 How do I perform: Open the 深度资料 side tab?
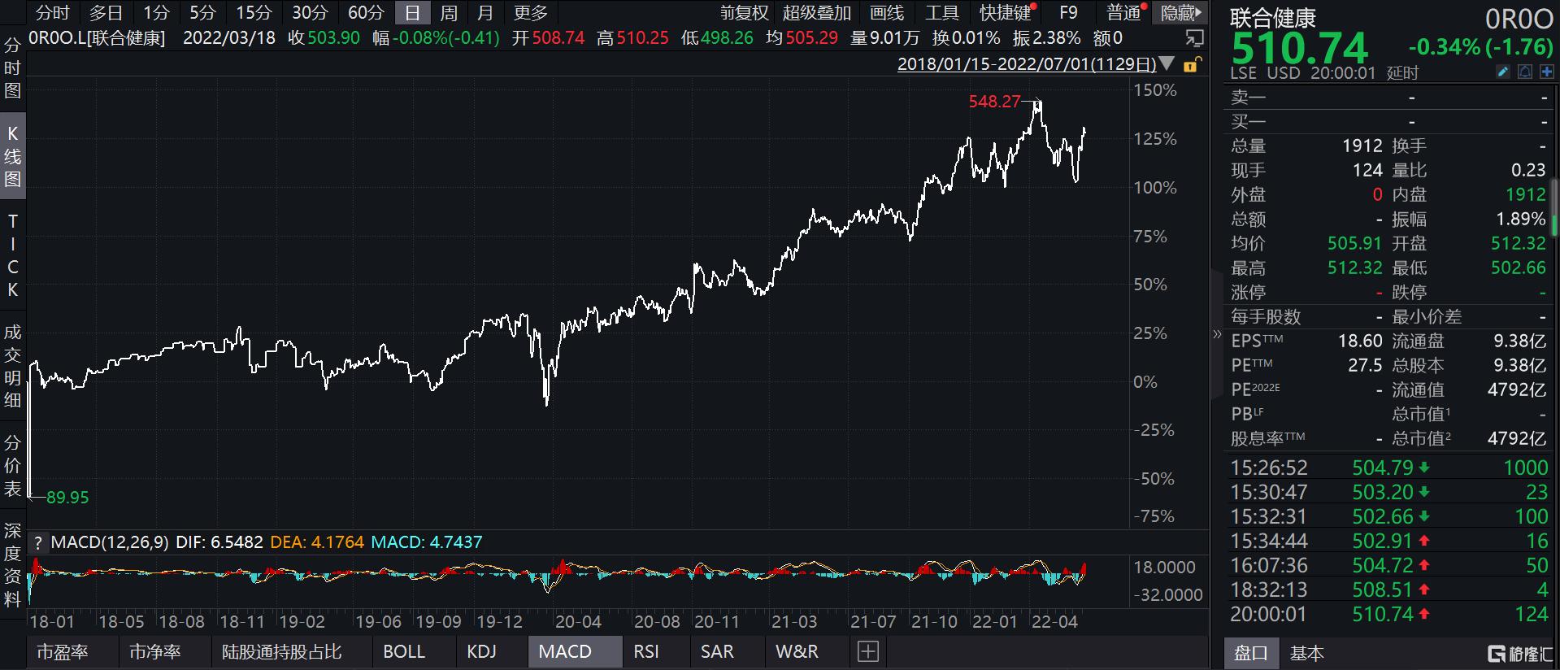(12, 564)
